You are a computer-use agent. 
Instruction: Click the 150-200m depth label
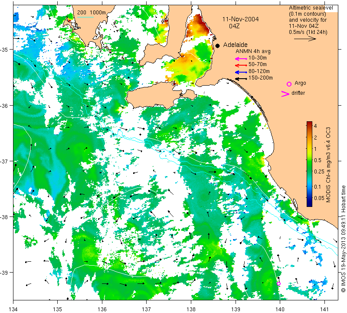(261, 78)
